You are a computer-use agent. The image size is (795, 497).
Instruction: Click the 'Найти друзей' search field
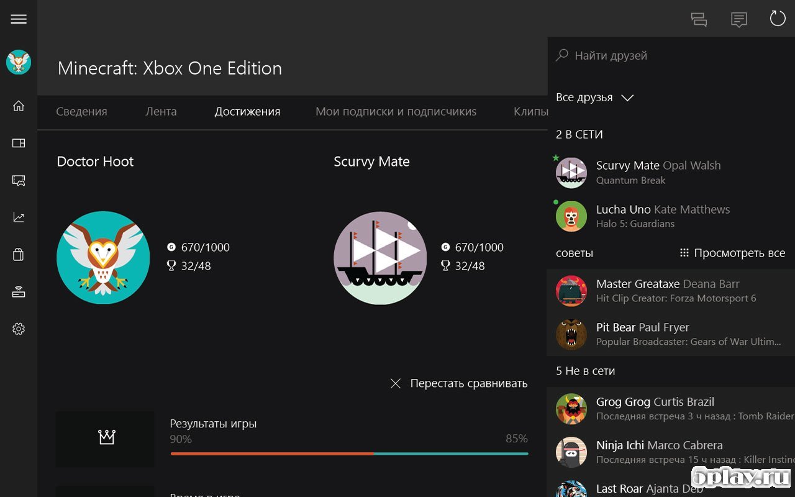pyautogui.click(x=671, y=55)
